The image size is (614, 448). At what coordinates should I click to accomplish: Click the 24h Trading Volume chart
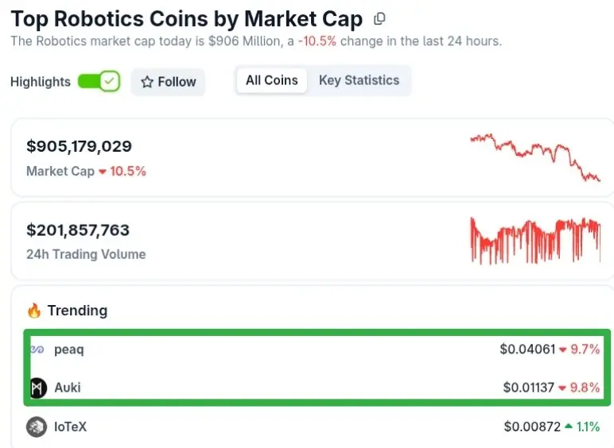(x=534, y=240)
